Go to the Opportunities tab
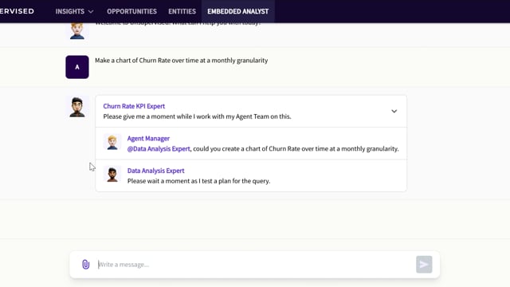This screenshot has width=510, height=287. coord(131,11)
